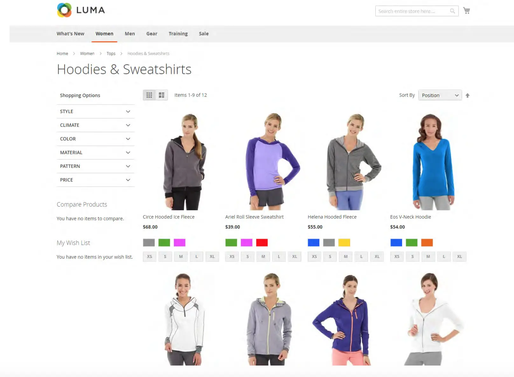Open the Circe Hooded Ice Fleece link
Screen dimensions: 514x377
pyautogui.click(x=169, y=217)
